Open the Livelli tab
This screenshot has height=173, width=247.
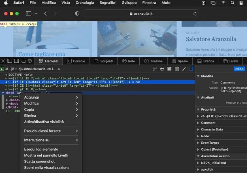[231, 61]
